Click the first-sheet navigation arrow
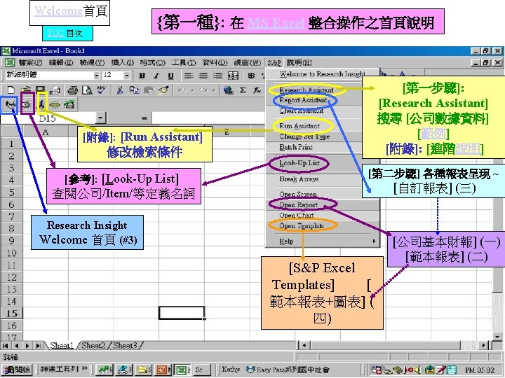This screenshot has width=505, height=378. 5,346
